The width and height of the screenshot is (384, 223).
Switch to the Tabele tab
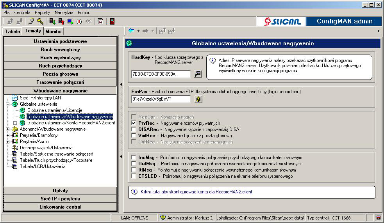pos(13,31)
